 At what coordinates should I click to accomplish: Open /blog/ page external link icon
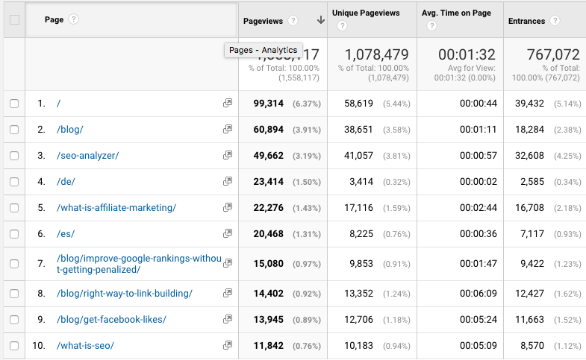tap(228, 129)
